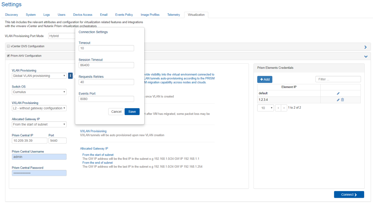The width and height of the screenshot is (373, 204).
Task: Click the Events Port input field
Action: (x=106, y=99)
